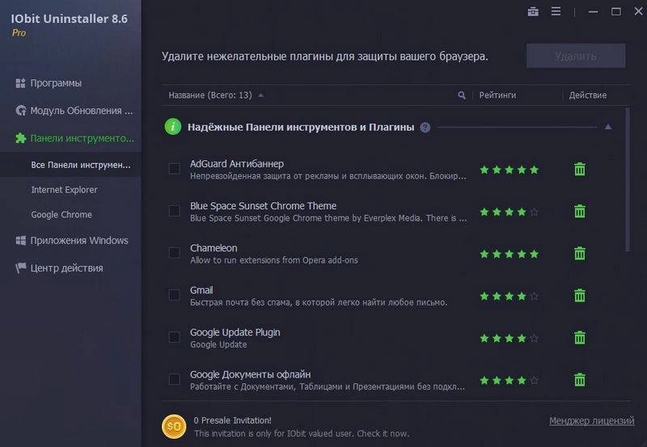This screenshot has height=447, width=647.
Task: Click the vertical scrollbar of plugin list
Action: [x=628, y=179]
